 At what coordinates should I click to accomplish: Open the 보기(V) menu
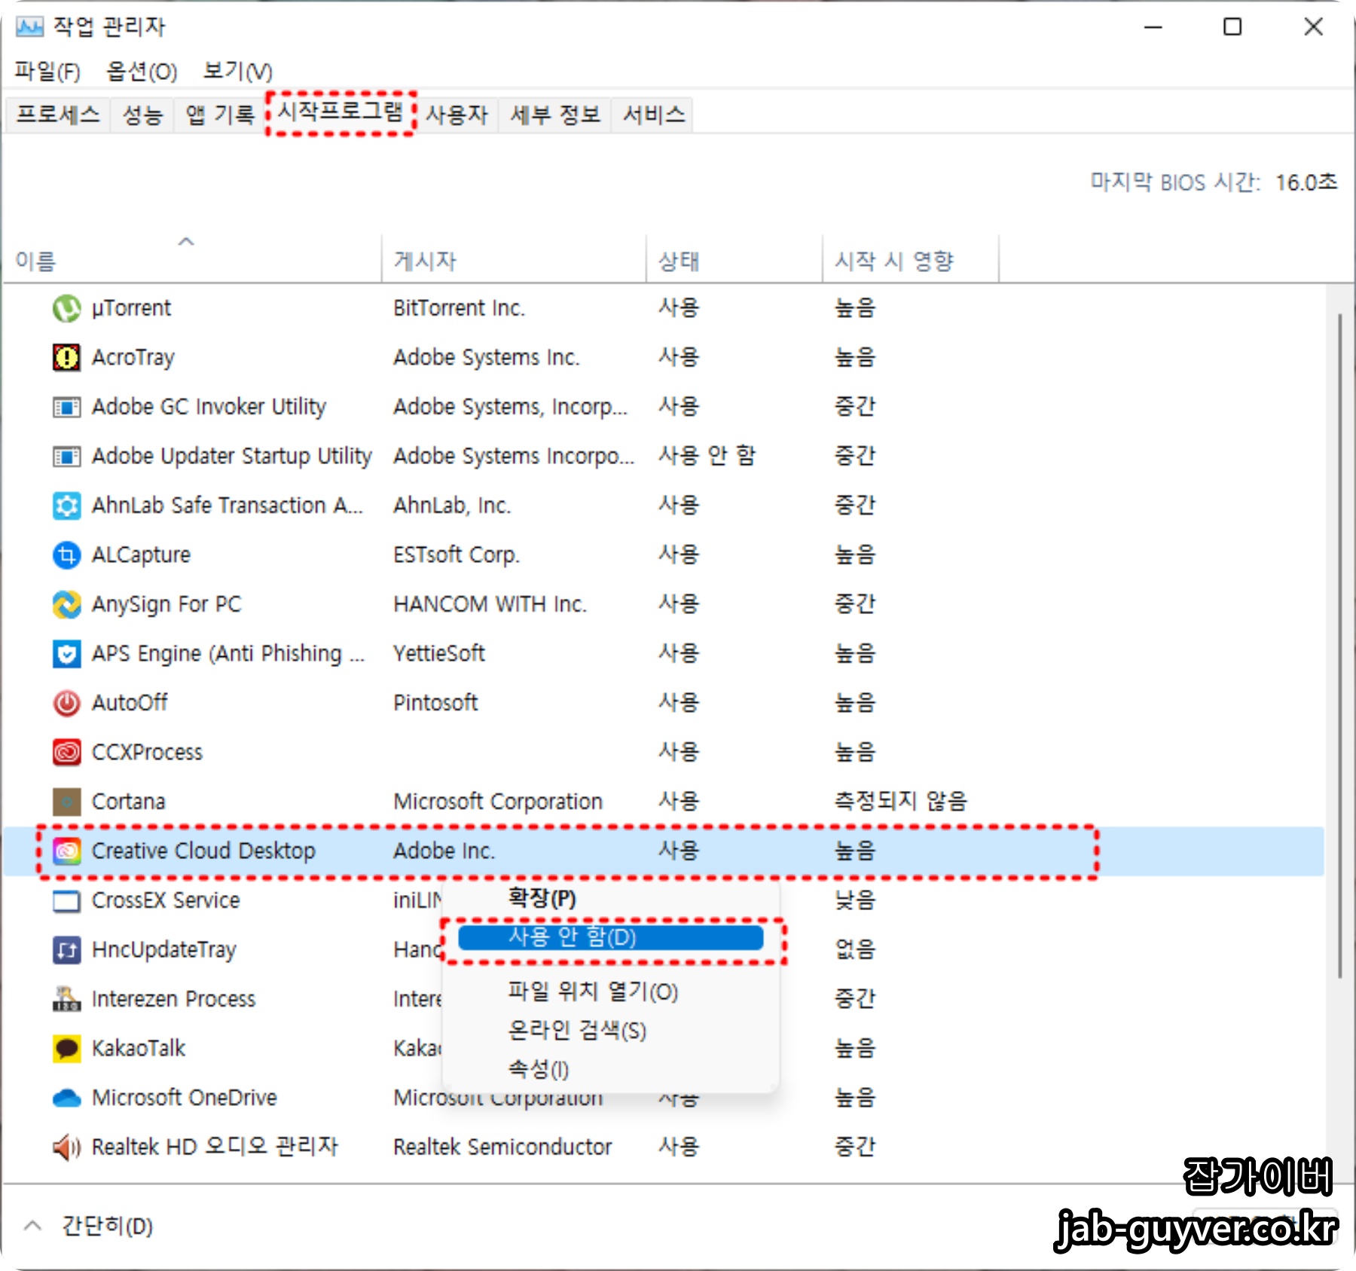tap(237, 72)
